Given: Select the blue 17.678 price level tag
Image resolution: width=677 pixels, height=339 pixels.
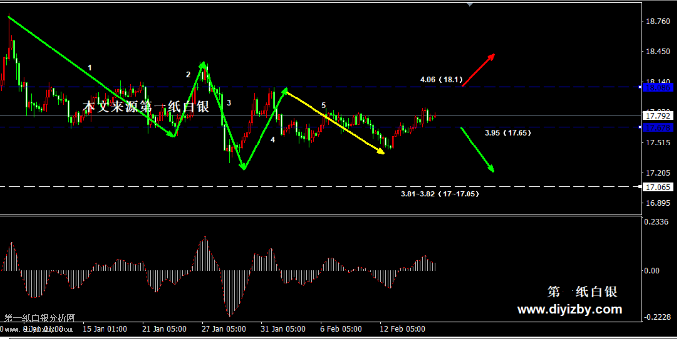Looking at the screenshot, I should (x=658, y=128).
